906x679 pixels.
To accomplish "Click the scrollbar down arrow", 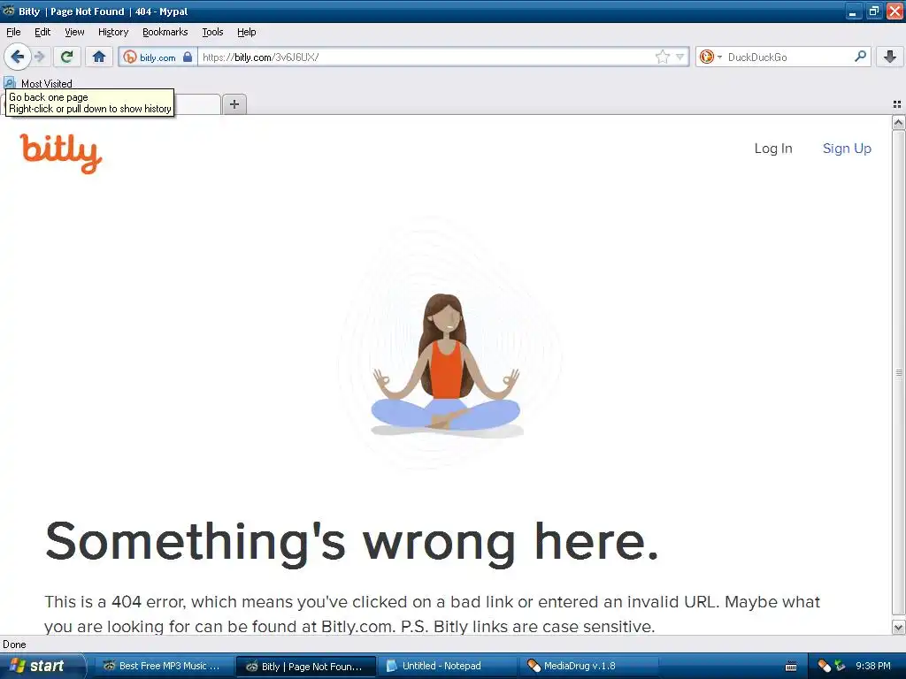I will click(x=899, y=627).
